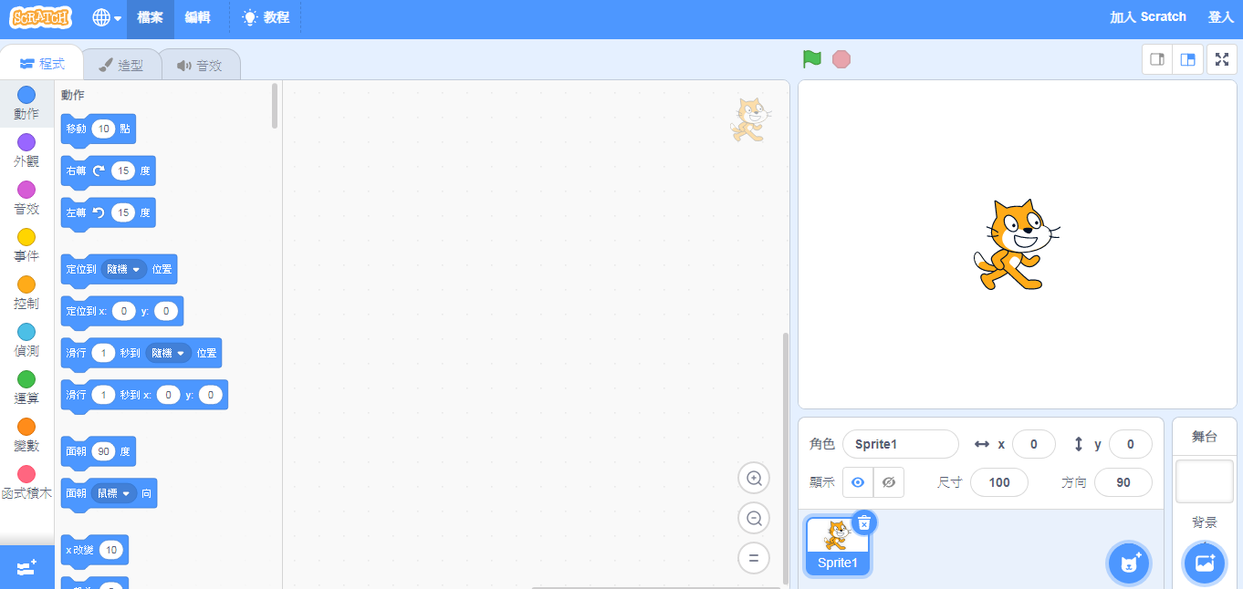This screenshot has width=1243, height=589.
Task: Select 函式積木 block category
Action: pos(26,482)
